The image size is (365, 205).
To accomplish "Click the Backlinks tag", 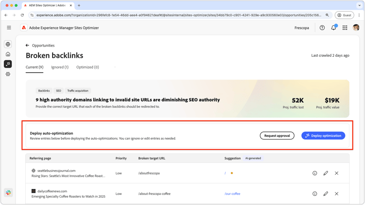I will (x=44, y=91).
